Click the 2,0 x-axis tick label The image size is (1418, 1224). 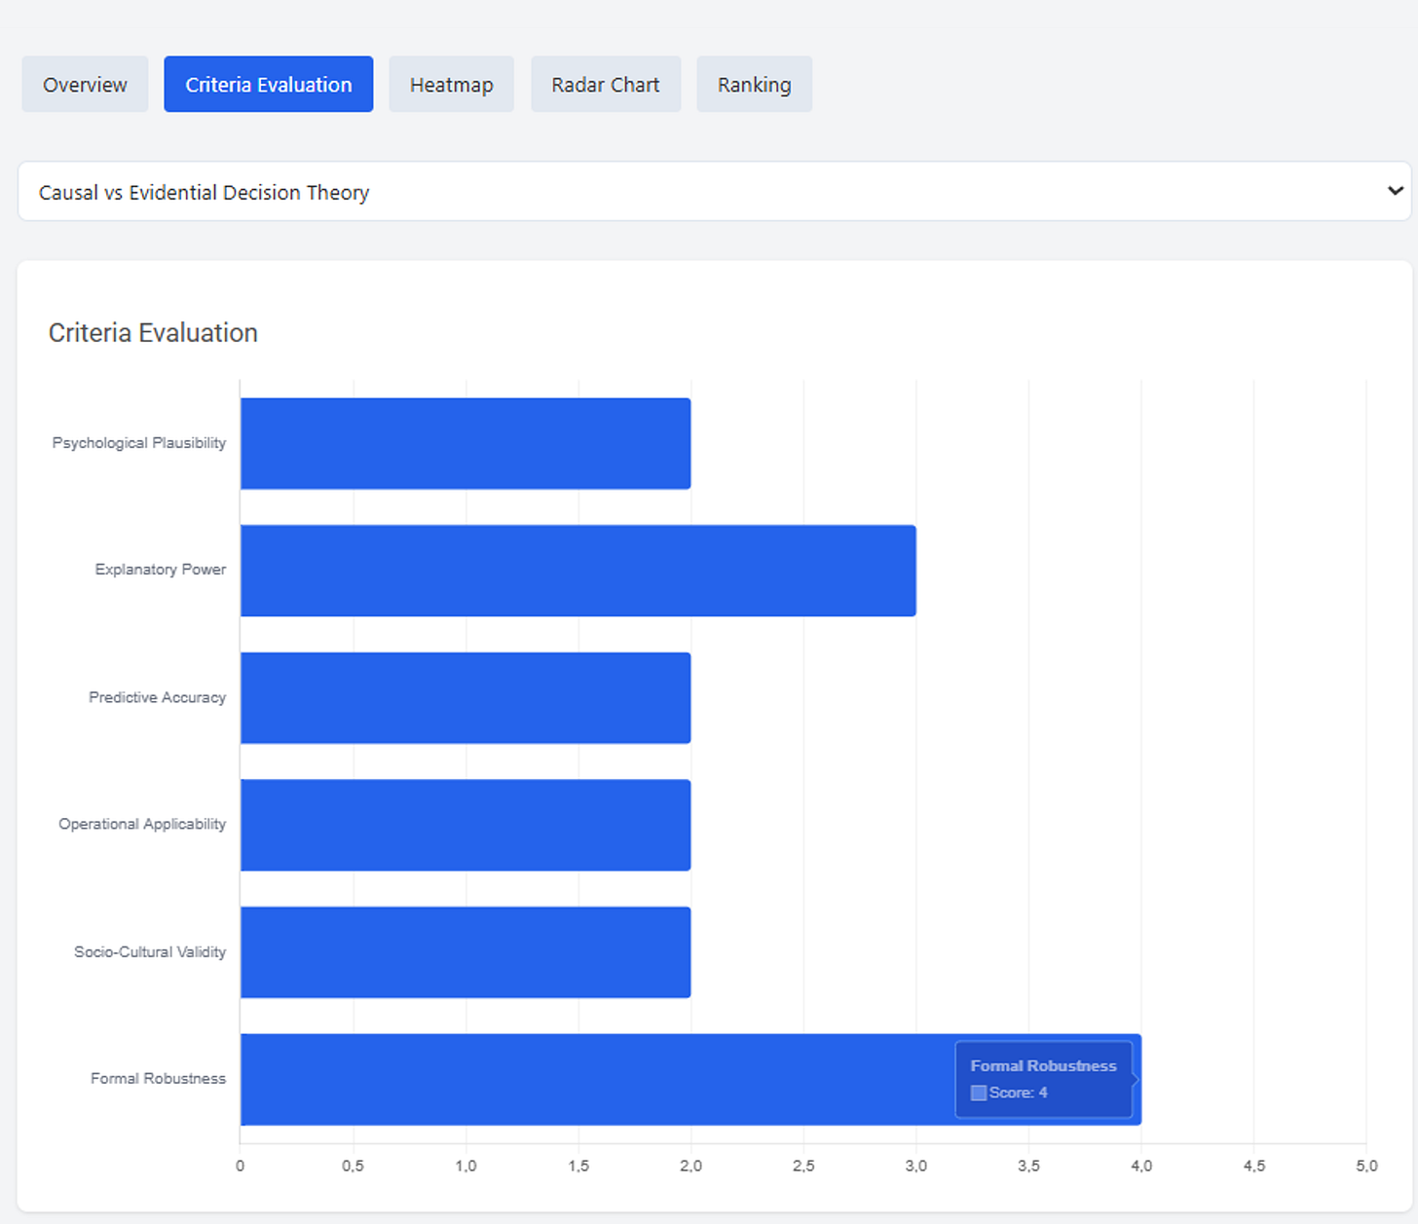click(690, 1166)
